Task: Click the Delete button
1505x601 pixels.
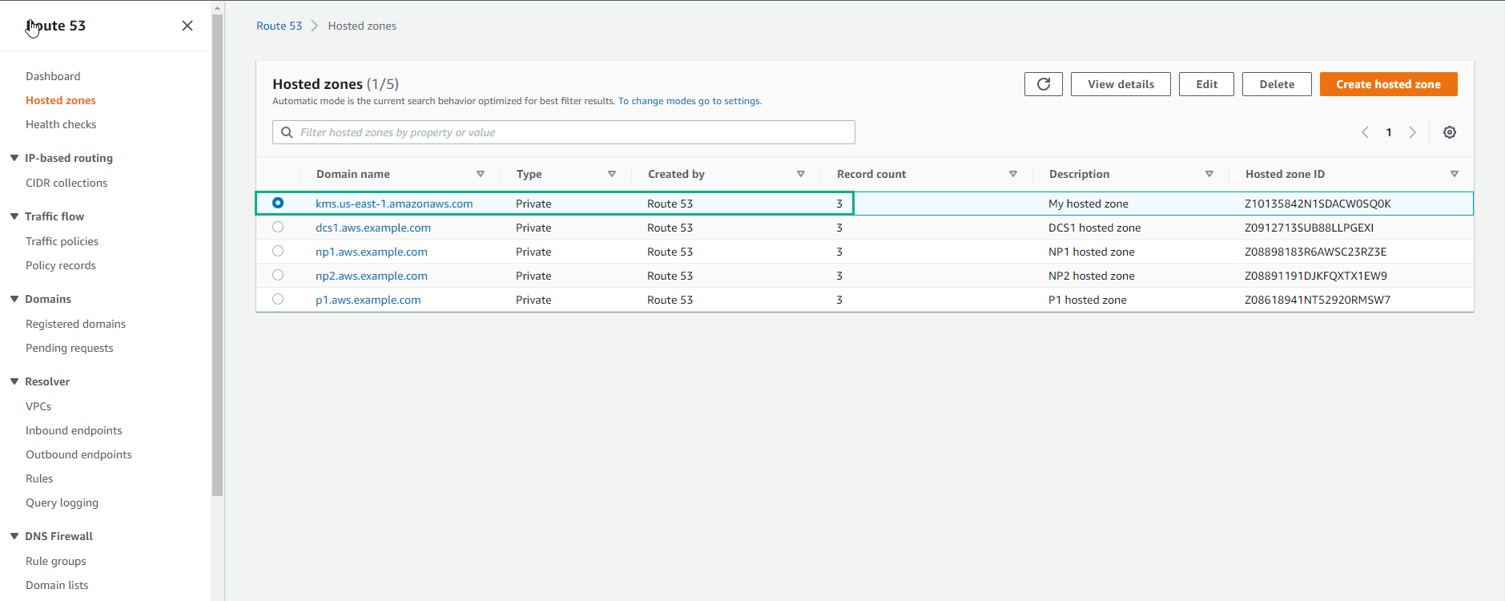Action: point(1277,84)
